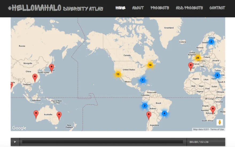Click the Mongolia label on the map

(x=28, y=63)
